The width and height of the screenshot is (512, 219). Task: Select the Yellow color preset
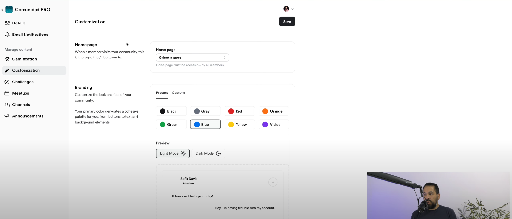coord(240,124)
